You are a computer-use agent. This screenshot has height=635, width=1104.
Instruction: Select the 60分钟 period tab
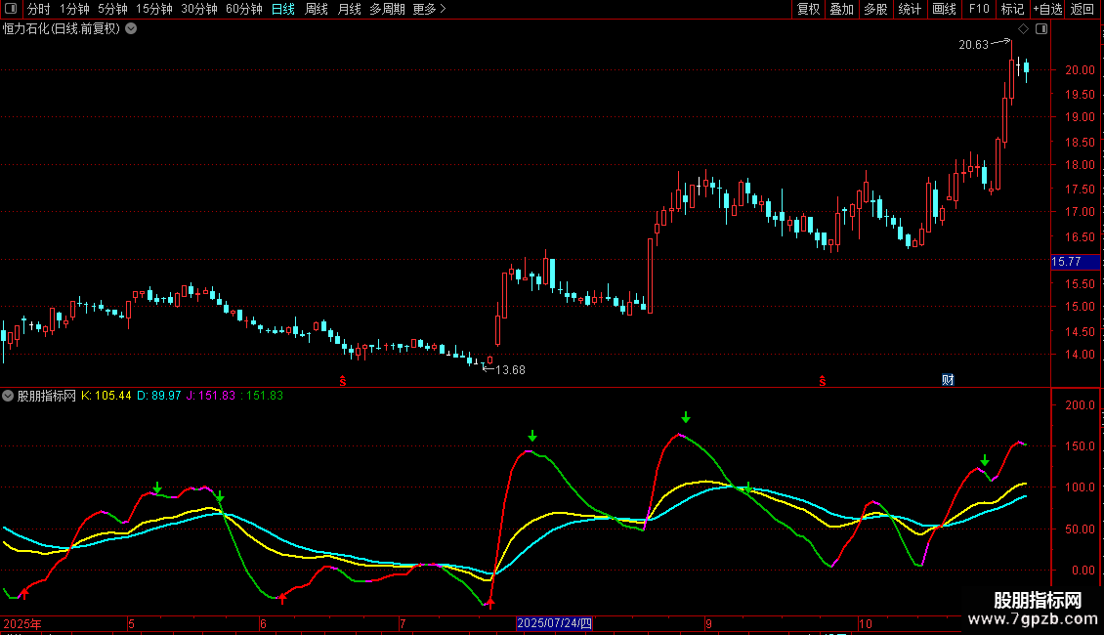click(x=244, y=9)
